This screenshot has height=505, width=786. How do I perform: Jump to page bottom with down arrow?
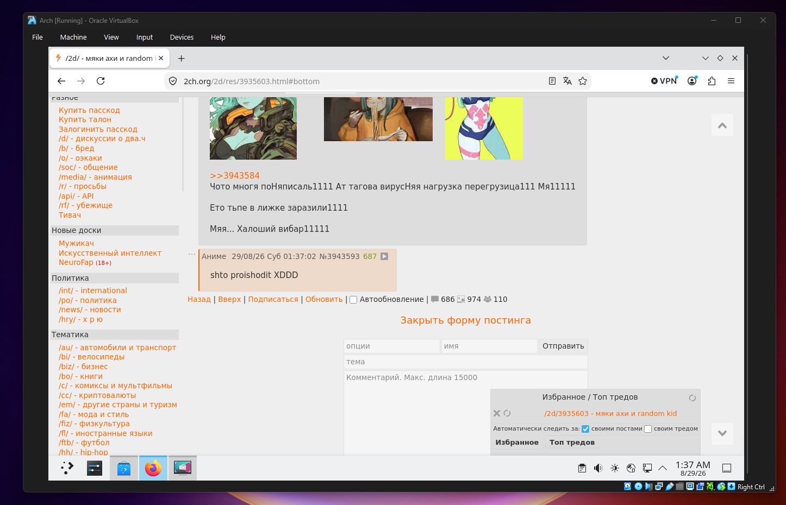722,433
